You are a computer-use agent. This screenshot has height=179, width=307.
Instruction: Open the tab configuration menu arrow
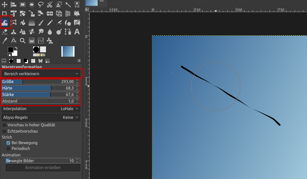click(79, 61)
